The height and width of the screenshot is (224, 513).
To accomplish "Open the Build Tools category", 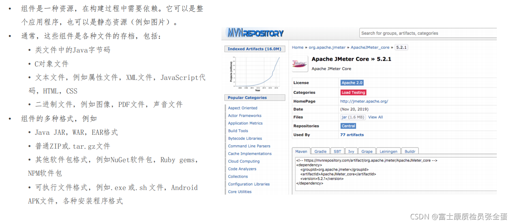I will click(238, 131).
